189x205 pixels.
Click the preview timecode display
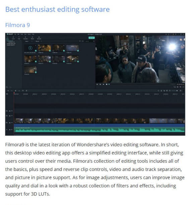click(x=180, y=84)
